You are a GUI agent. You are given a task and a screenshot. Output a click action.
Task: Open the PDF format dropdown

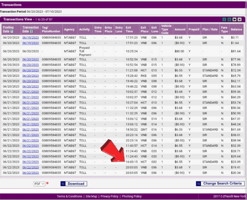39,184
